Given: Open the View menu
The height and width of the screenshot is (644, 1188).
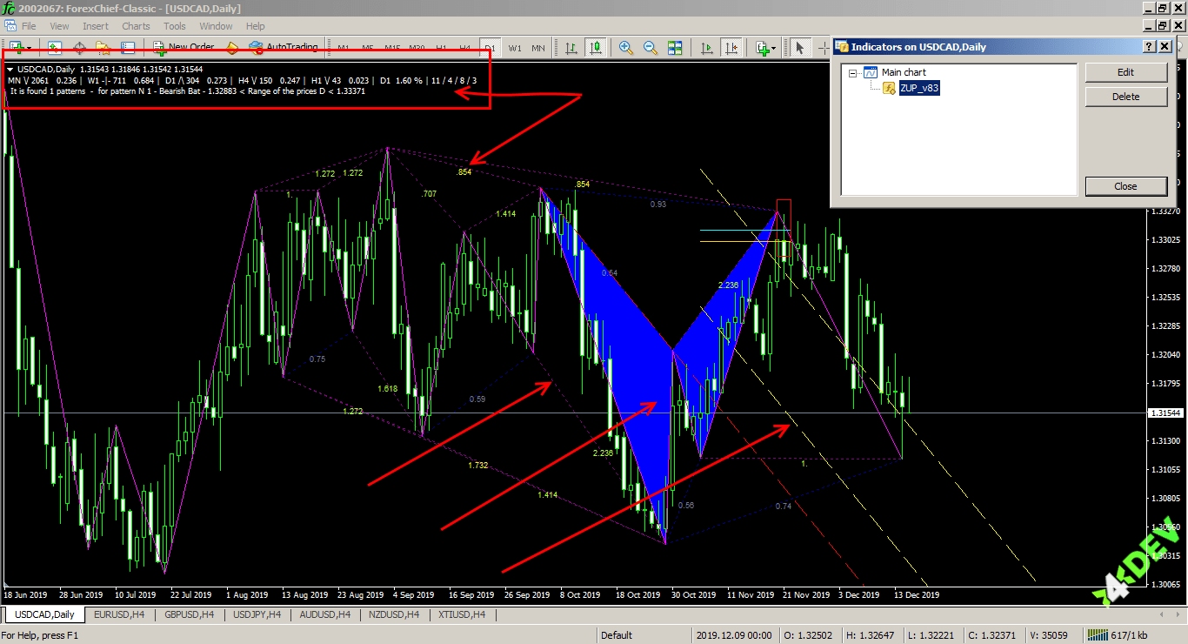Looking at the screenshot, I should tap(59, 26).
